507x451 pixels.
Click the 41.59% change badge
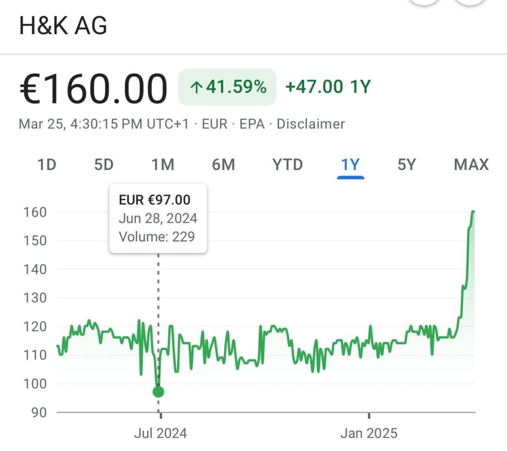(227, 87)
